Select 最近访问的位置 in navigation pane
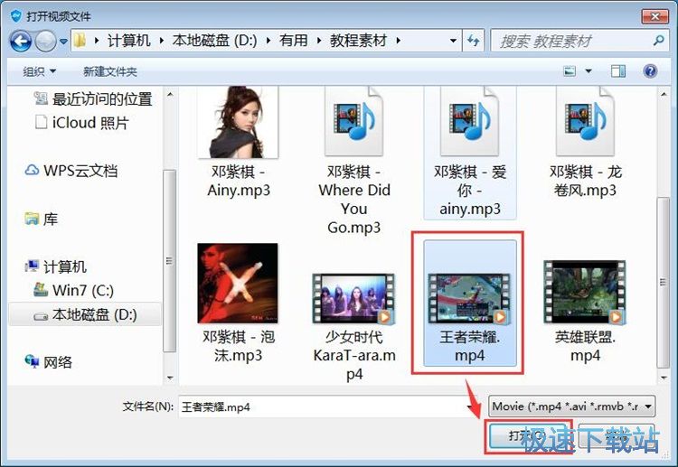 pyautogui.click(x=102, y=99)
